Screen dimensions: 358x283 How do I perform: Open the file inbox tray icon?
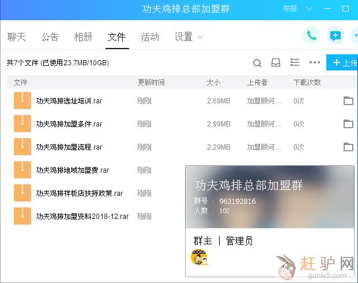click(x=276, y=62)
